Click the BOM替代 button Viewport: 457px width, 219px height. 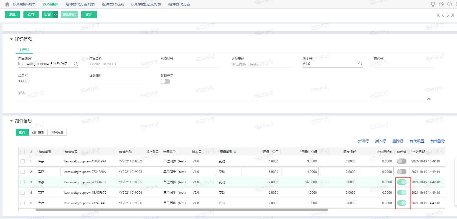(70, 15)
